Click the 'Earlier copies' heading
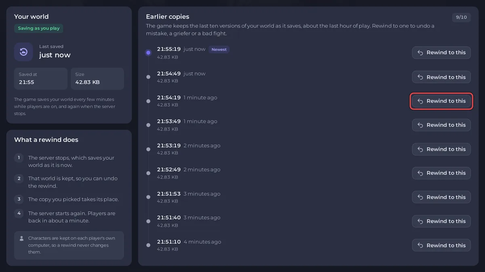485x272 pixels. [167, 17]
